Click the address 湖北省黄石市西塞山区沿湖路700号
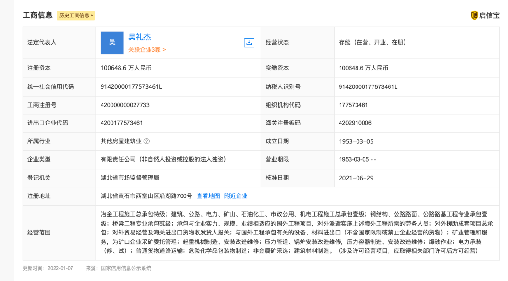Viewport: 508px width, 281px height. (x=146, y=196)
